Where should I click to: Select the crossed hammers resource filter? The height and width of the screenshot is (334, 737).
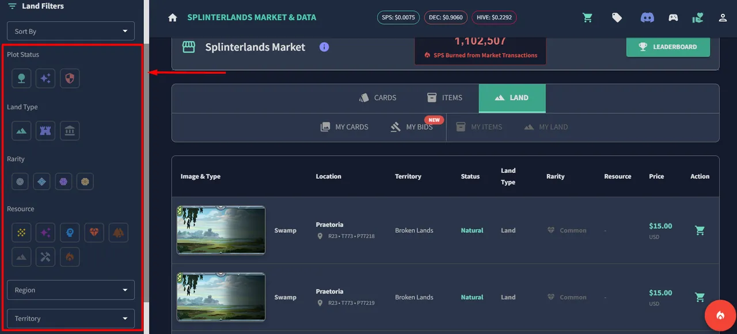45,257
